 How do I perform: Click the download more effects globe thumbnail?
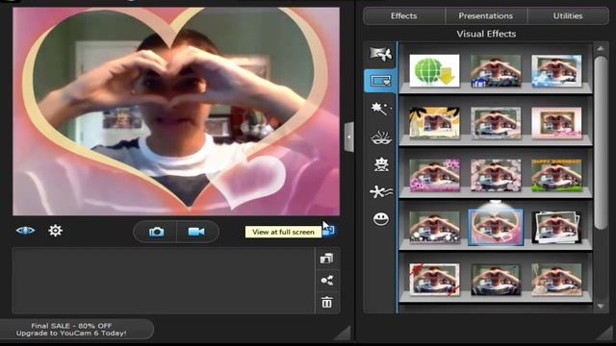pyautogui.click(x=434, y=70)
